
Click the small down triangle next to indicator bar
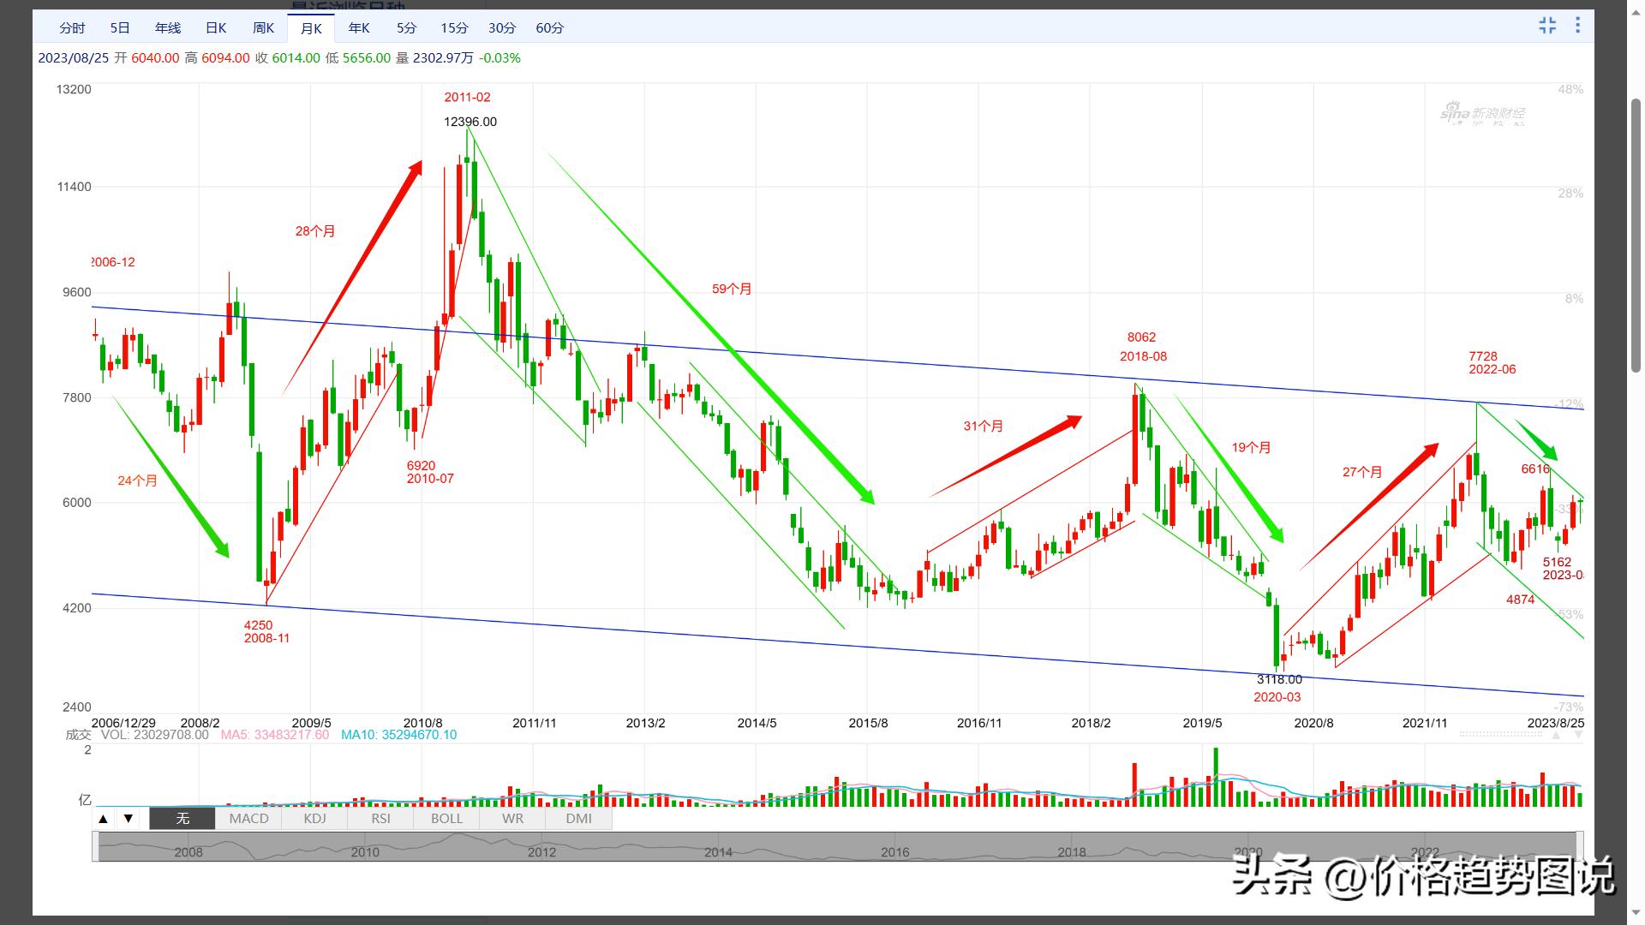[x=127, y=818]
